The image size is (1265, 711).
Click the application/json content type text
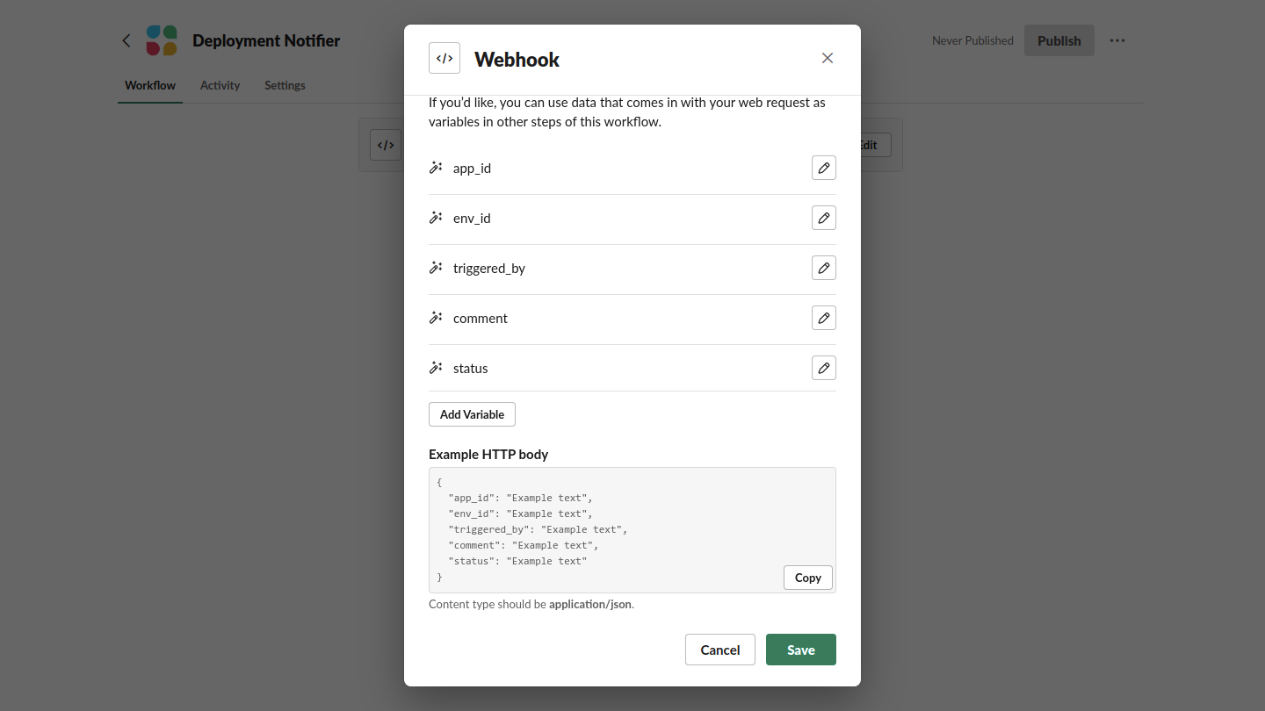[590, 604]
